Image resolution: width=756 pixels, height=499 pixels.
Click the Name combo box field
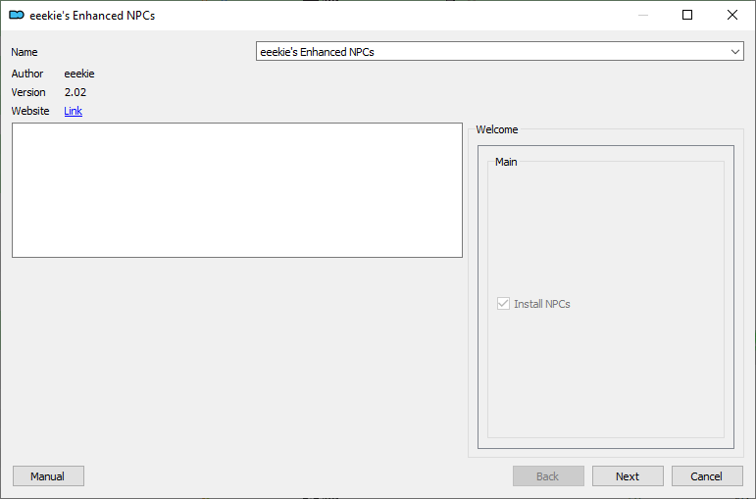tap(499, 51)
